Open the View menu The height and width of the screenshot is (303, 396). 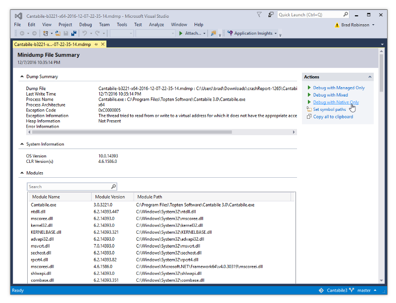[x=47, y=24]
